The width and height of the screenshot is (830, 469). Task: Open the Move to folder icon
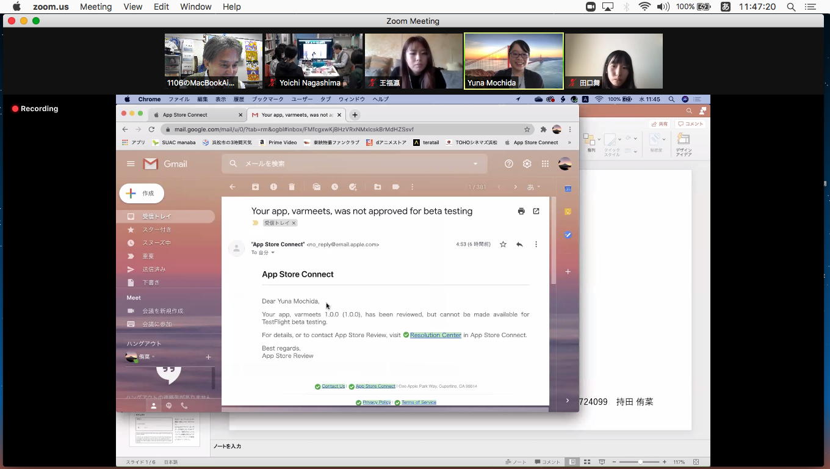click(x=377, y=187)
